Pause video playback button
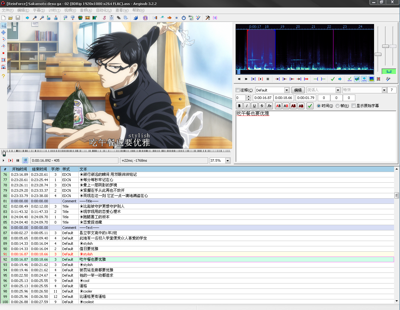The image size is (400, 310). (18, 160)
